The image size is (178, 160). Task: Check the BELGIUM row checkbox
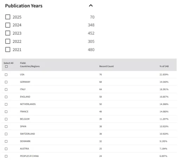[x=6, y=119]
